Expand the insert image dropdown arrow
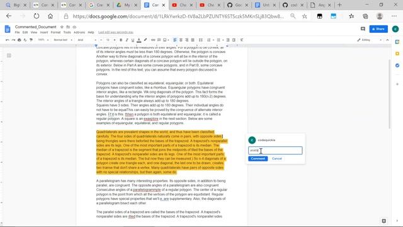 [x=168, y=40]
